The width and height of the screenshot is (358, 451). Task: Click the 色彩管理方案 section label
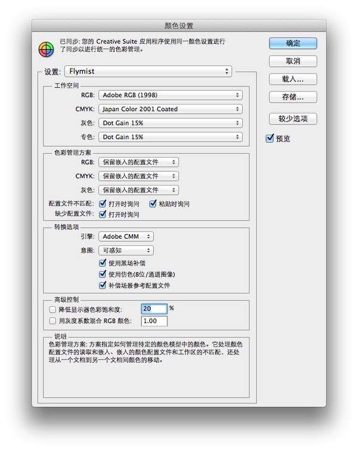coord(73,153)
